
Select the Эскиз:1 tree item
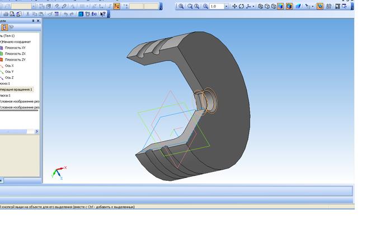coord(5,83)
